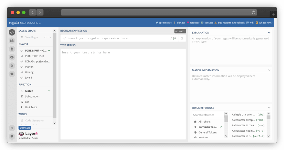
Task: Go back with browser back arrow
Action: 33,13
